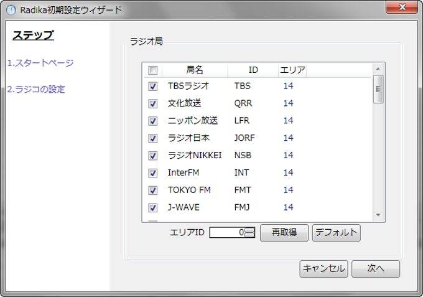
Task: Select the InterFM station name
Action: coord(184,172)
